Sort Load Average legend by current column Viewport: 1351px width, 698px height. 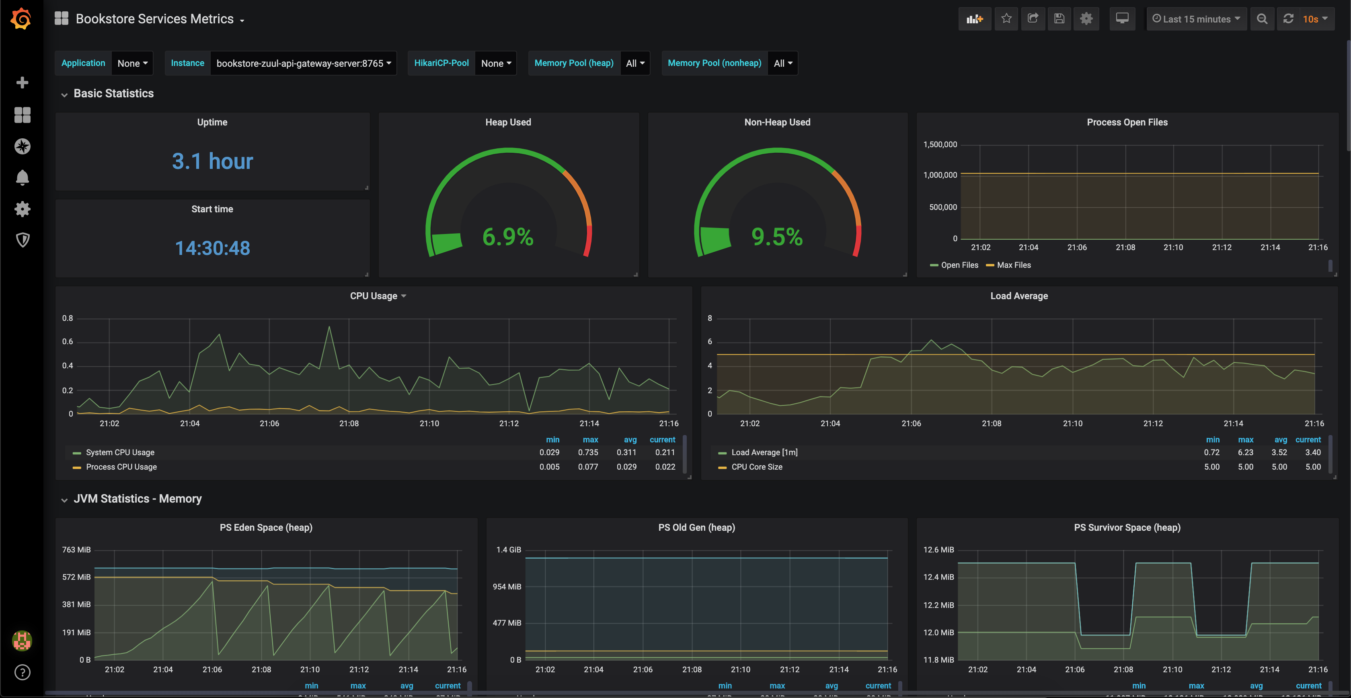[1308, 439]
